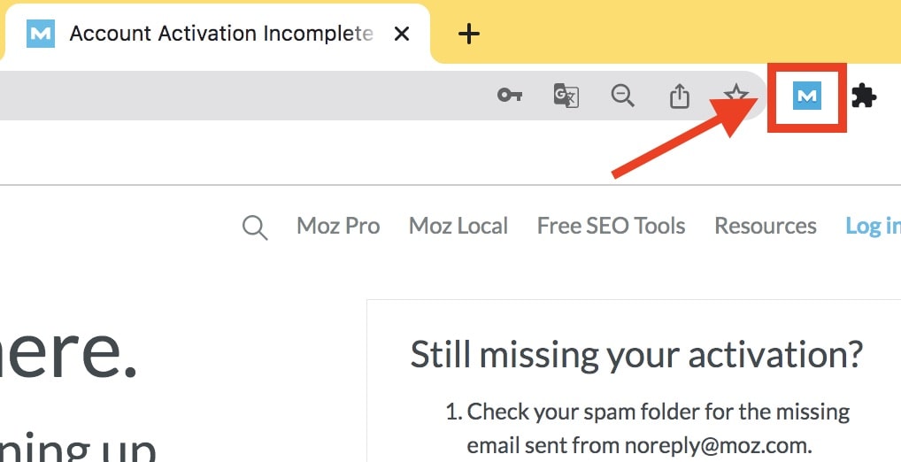Viewport: 901px width, 462px height.
Task: Open the zoom level magnifier icon
Action: click(x=622, y=96)
